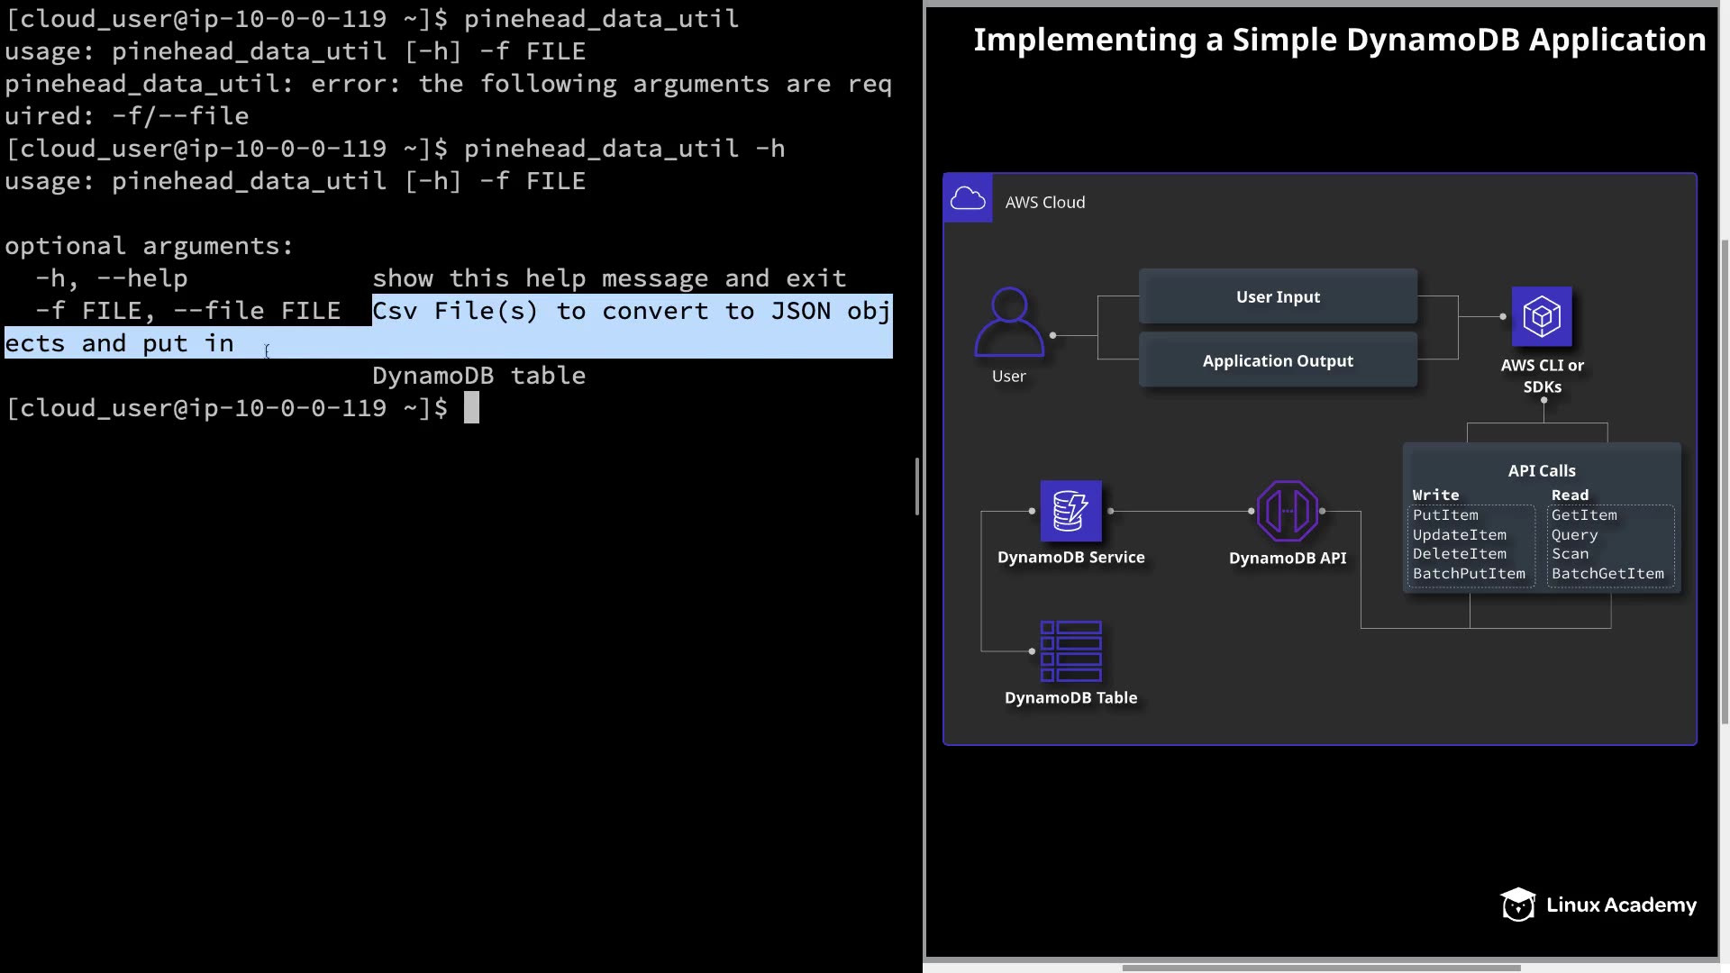Viewport: 1730px width, 973px height.
Task: Click the AWS Cloud icon
Action: [968, 198]
